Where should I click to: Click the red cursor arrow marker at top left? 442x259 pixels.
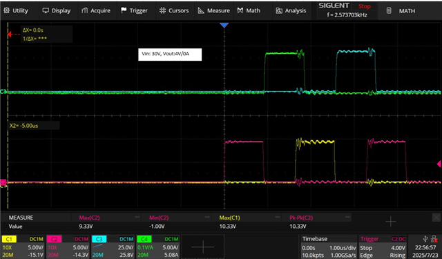tap(10, 35)
